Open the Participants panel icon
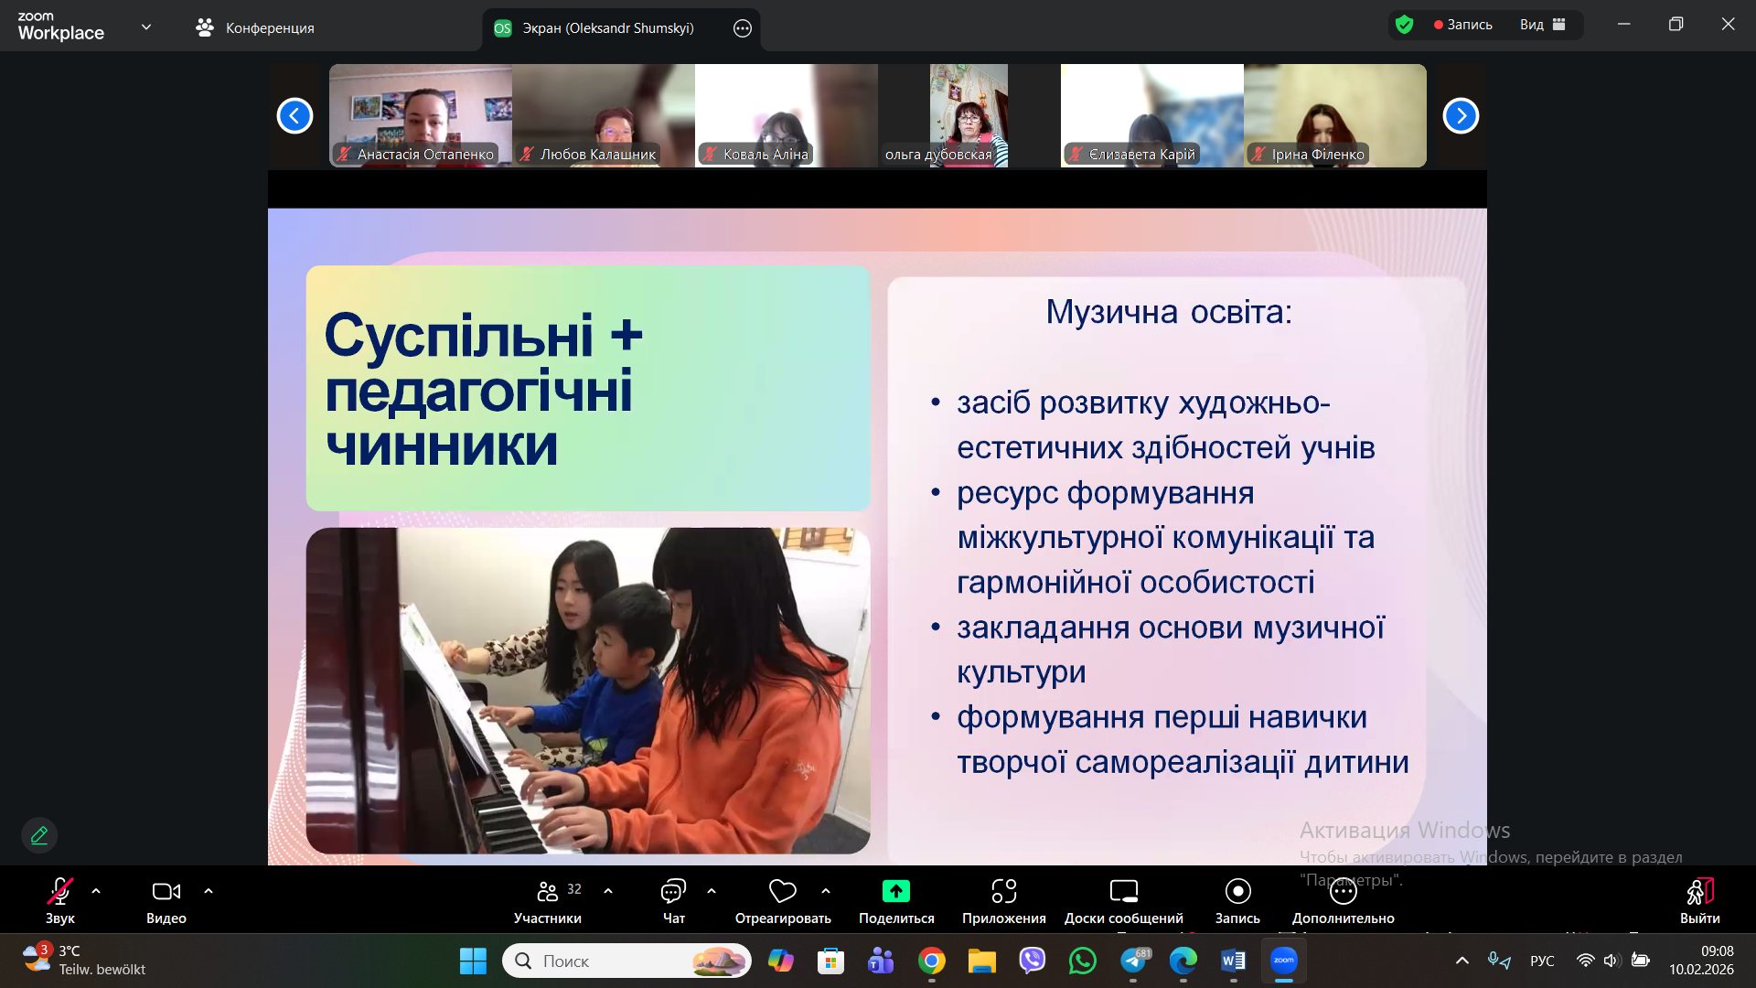The image size is (1756, 988). point(548,892)
